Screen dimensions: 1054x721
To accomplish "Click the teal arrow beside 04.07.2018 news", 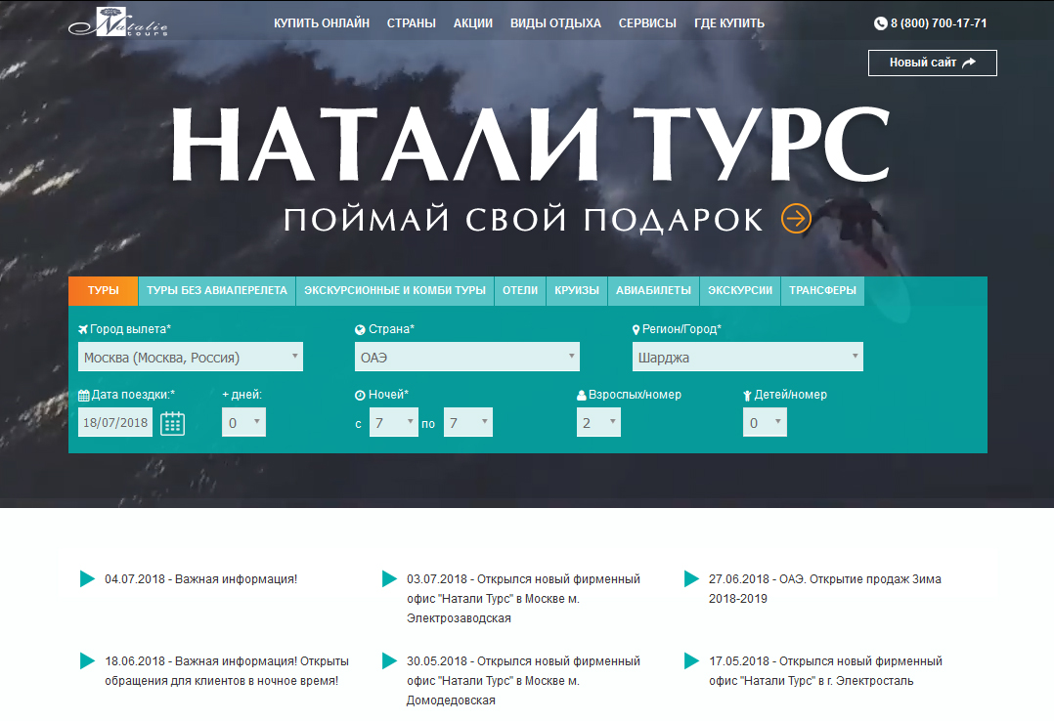I will tap(87, 579).
